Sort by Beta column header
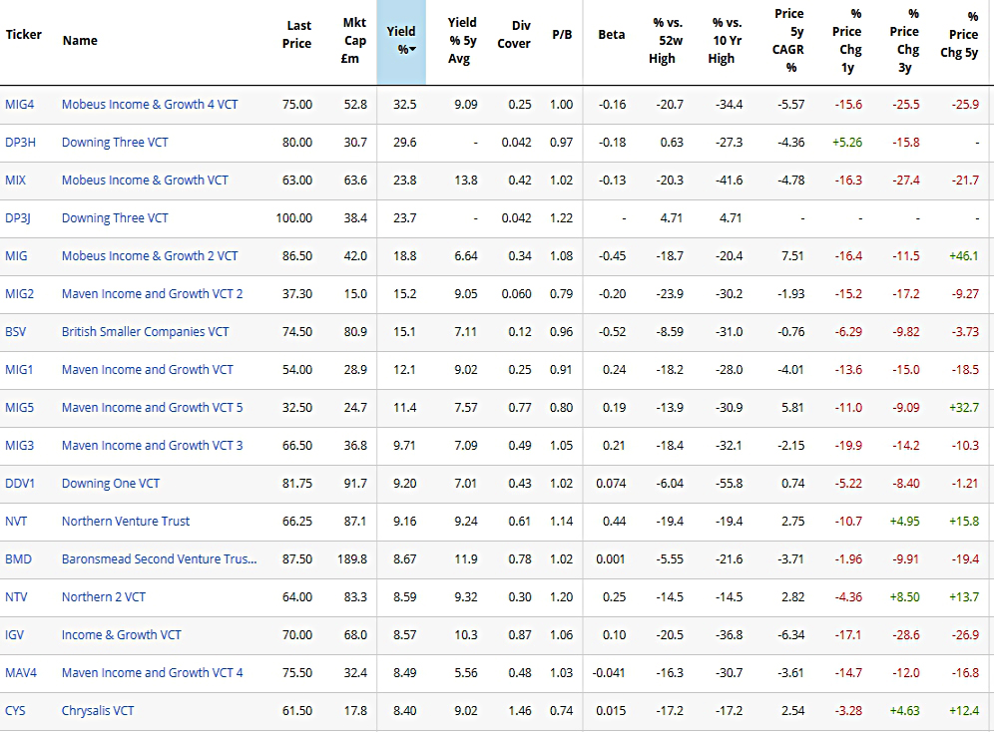 [x=611, y=34]
